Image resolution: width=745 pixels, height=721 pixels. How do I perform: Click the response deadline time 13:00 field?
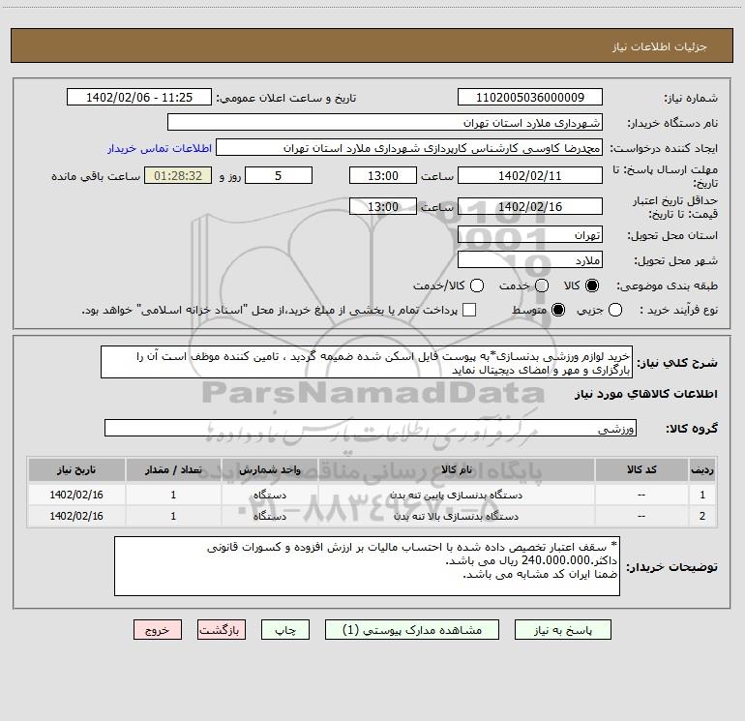click(x=383, y=175)
